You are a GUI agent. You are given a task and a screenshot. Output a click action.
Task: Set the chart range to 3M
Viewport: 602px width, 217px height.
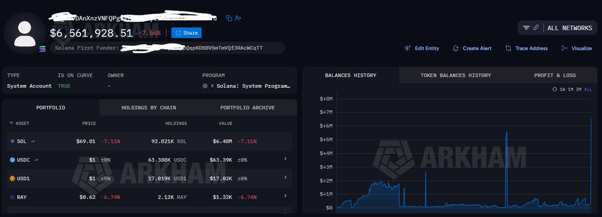tap(578, 89)
